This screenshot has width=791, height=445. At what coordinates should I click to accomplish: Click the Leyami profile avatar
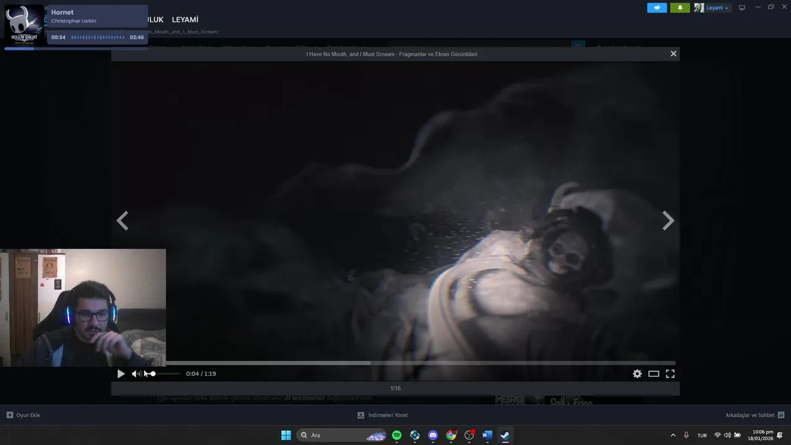tap(699, 7)
